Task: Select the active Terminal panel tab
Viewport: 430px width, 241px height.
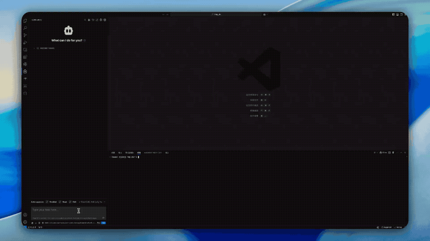Action: (x=139, y=153)
